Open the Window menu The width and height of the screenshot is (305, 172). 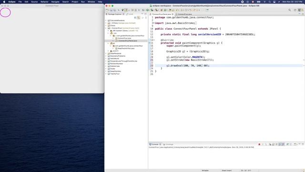[91, 2]
